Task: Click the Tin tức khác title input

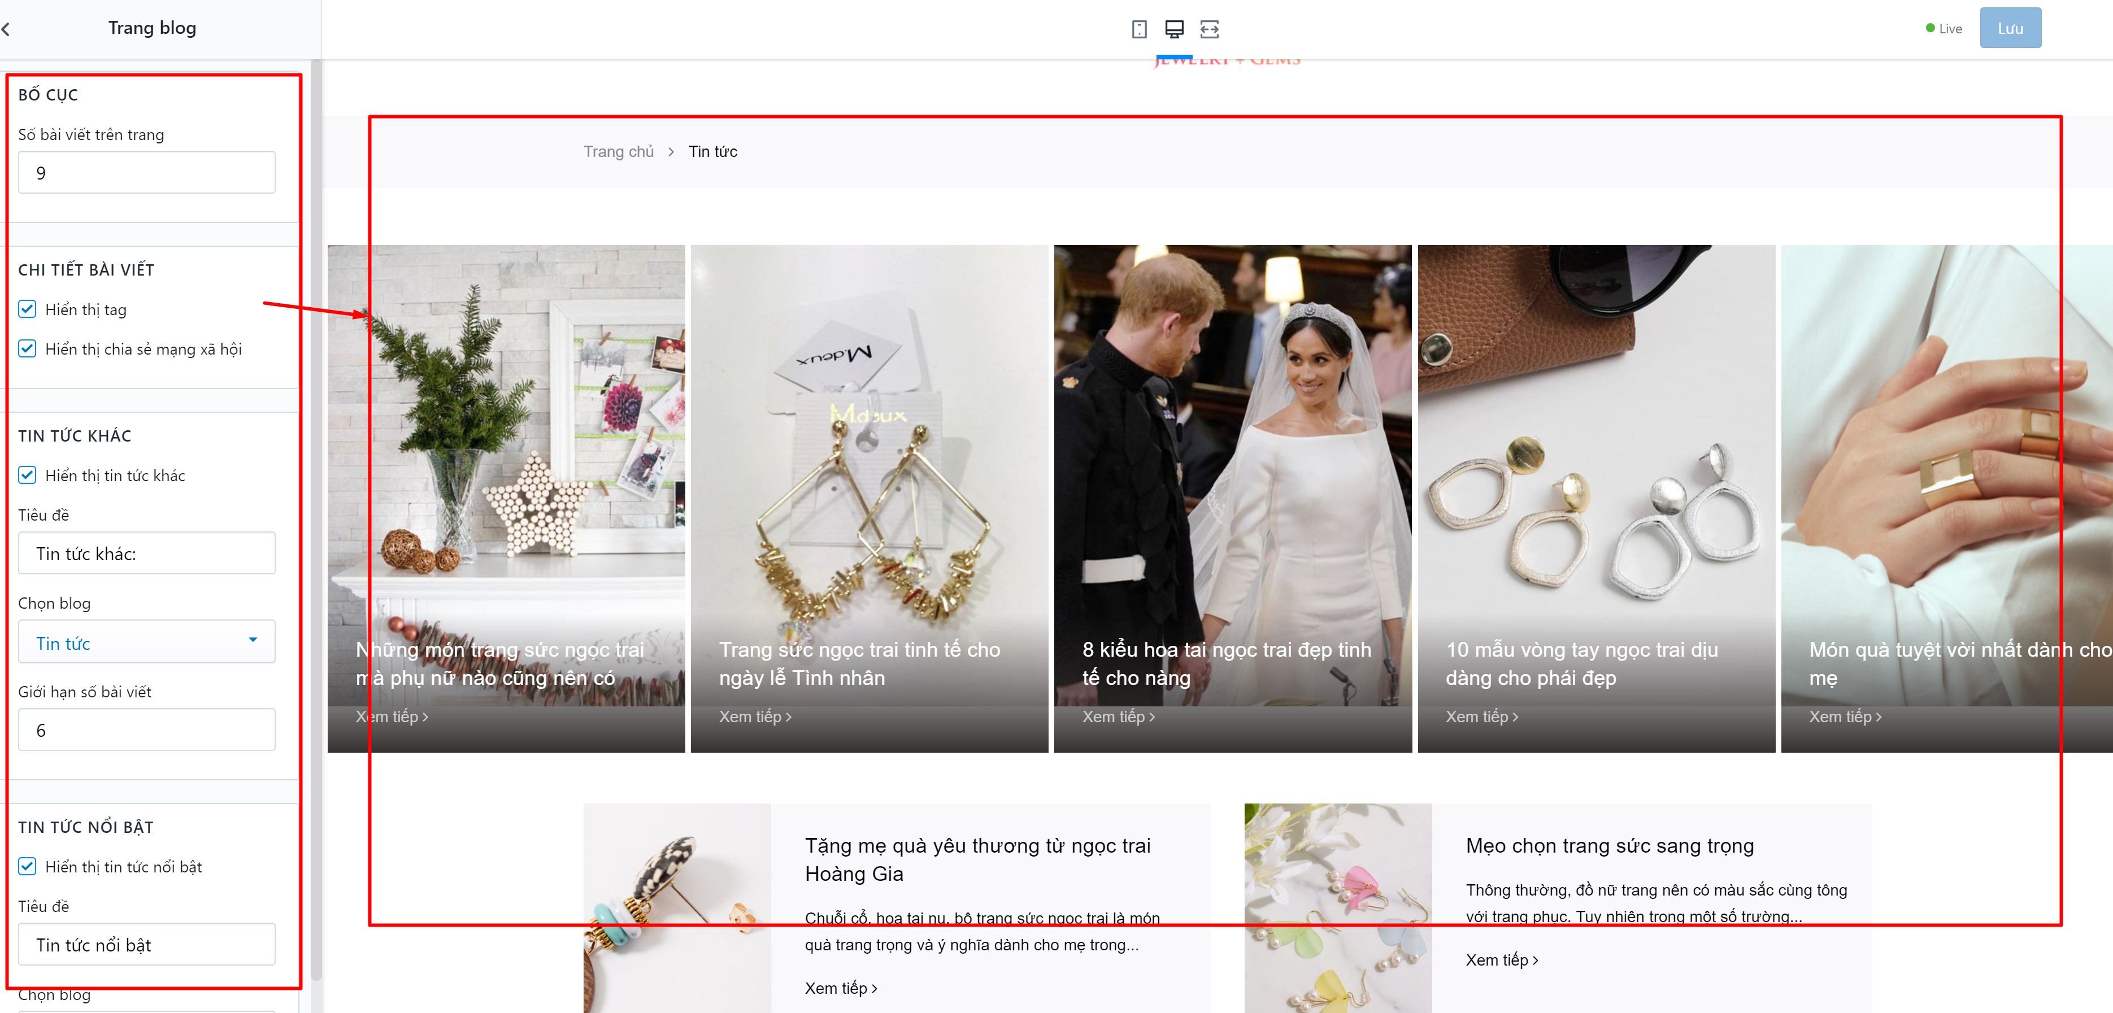Action: tap(147, 553)
